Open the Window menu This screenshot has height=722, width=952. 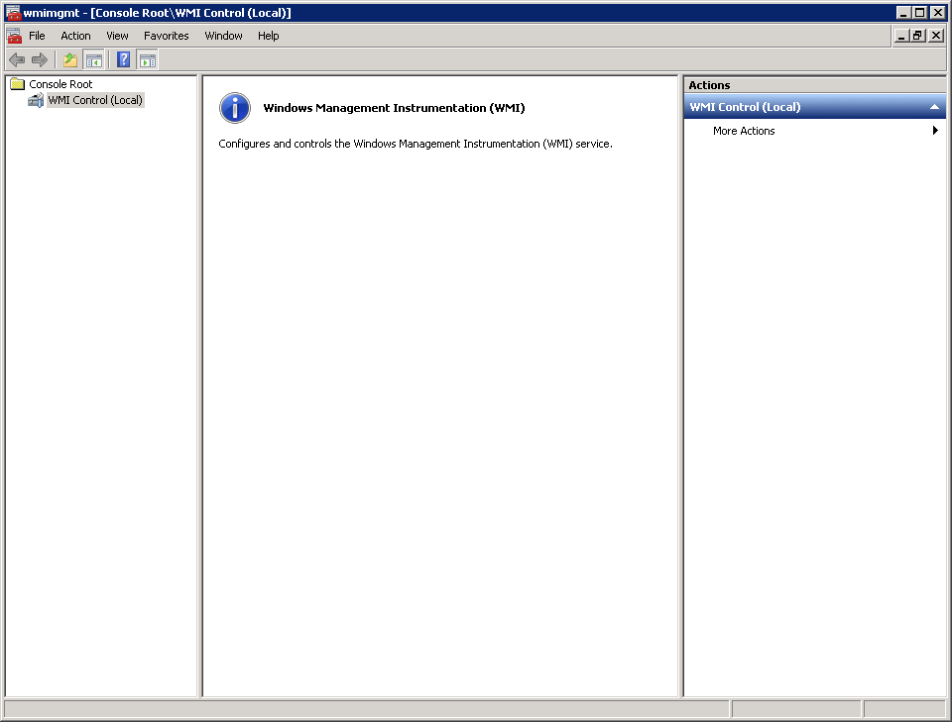[223, 36]
